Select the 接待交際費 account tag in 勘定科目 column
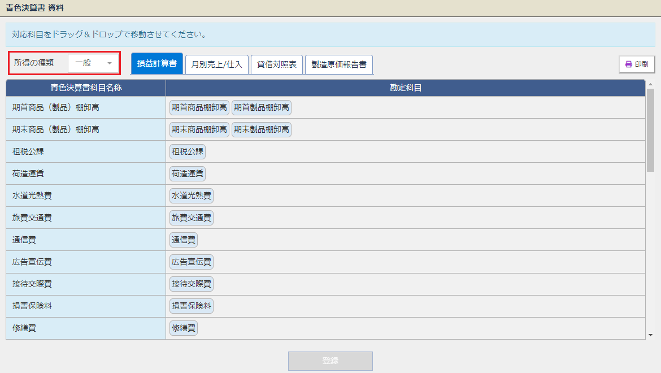This screenshot has height=373, width=661. click(x=192, y=284)
